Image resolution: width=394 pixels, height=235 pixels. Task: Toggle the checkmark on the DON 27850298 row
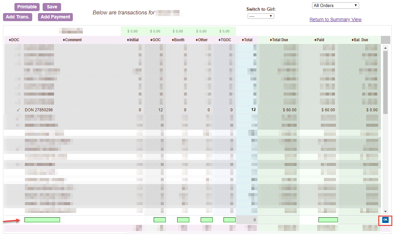(18, 110)
